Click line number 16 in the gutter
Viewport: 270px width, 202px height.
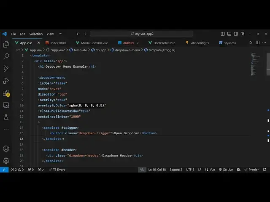coord(22,139)
